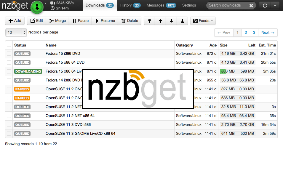Change the records per page selector
Viewport: 283px width, 181px height.
point(16,33)
